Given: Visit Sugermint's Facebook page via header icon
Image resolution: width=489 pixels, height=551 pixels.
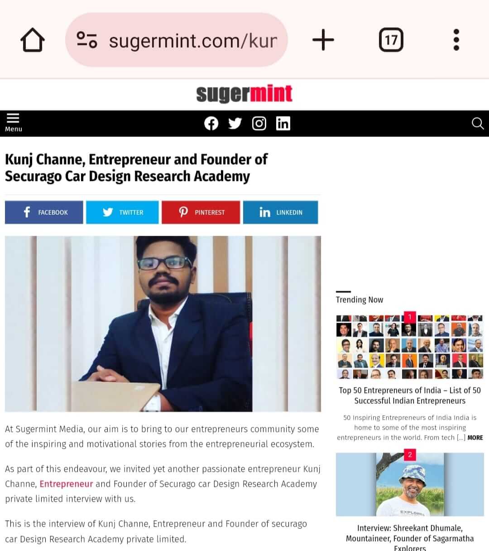Looking at the screenshot, I should pyautogui.click(x=211, y=123).
